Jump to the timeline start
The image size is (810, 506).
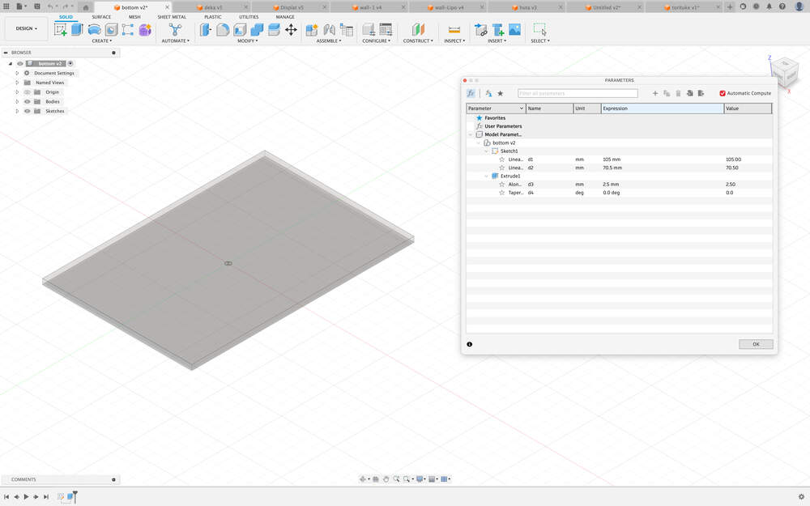pos(6,497)
